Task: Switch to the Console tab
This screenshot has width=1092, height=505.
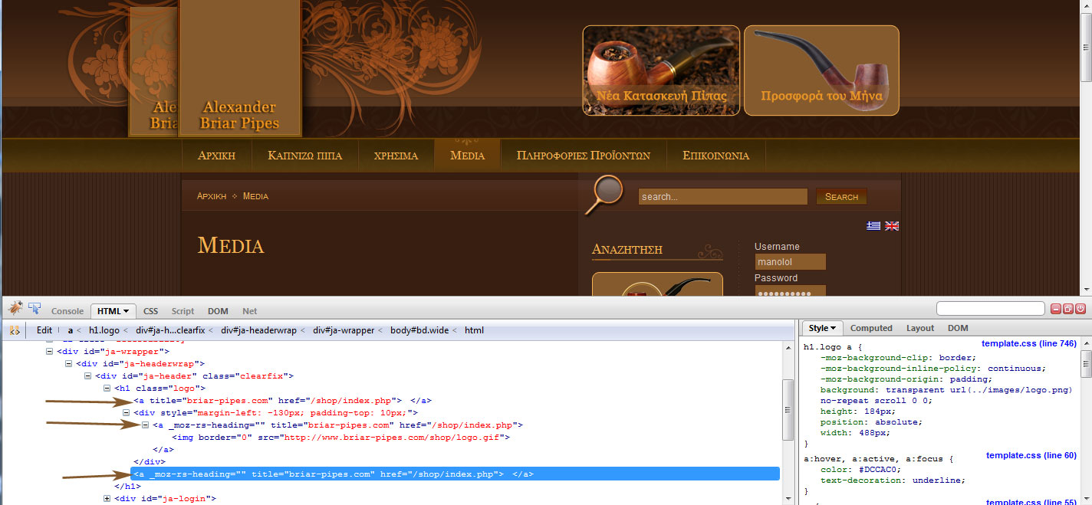Action: [67, 310]
